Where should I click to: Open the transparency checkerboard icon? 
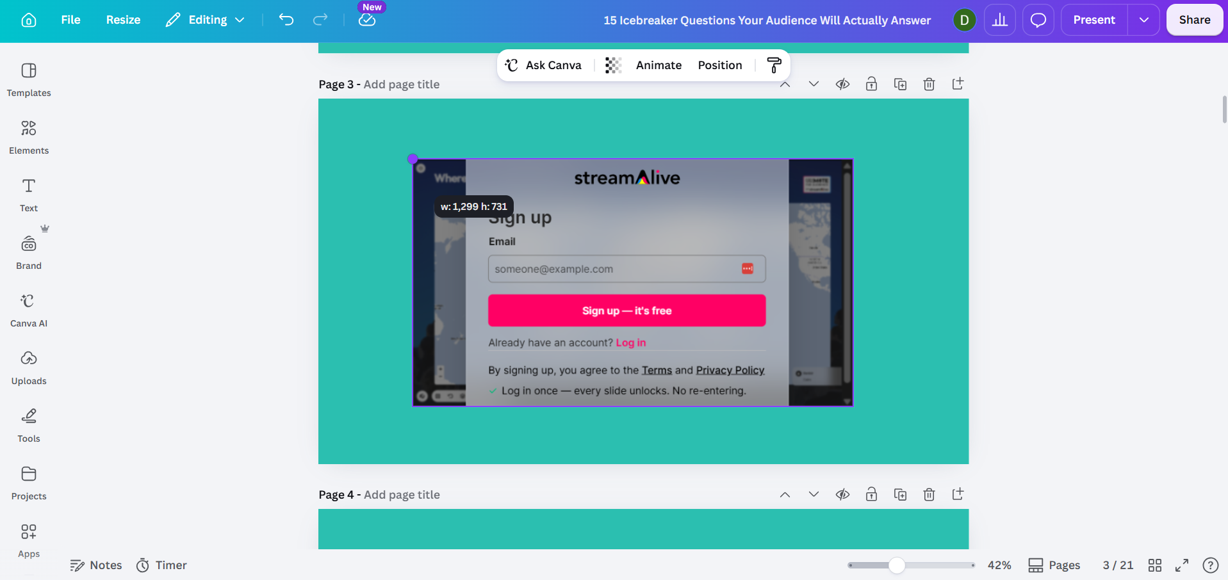(613, 65)
